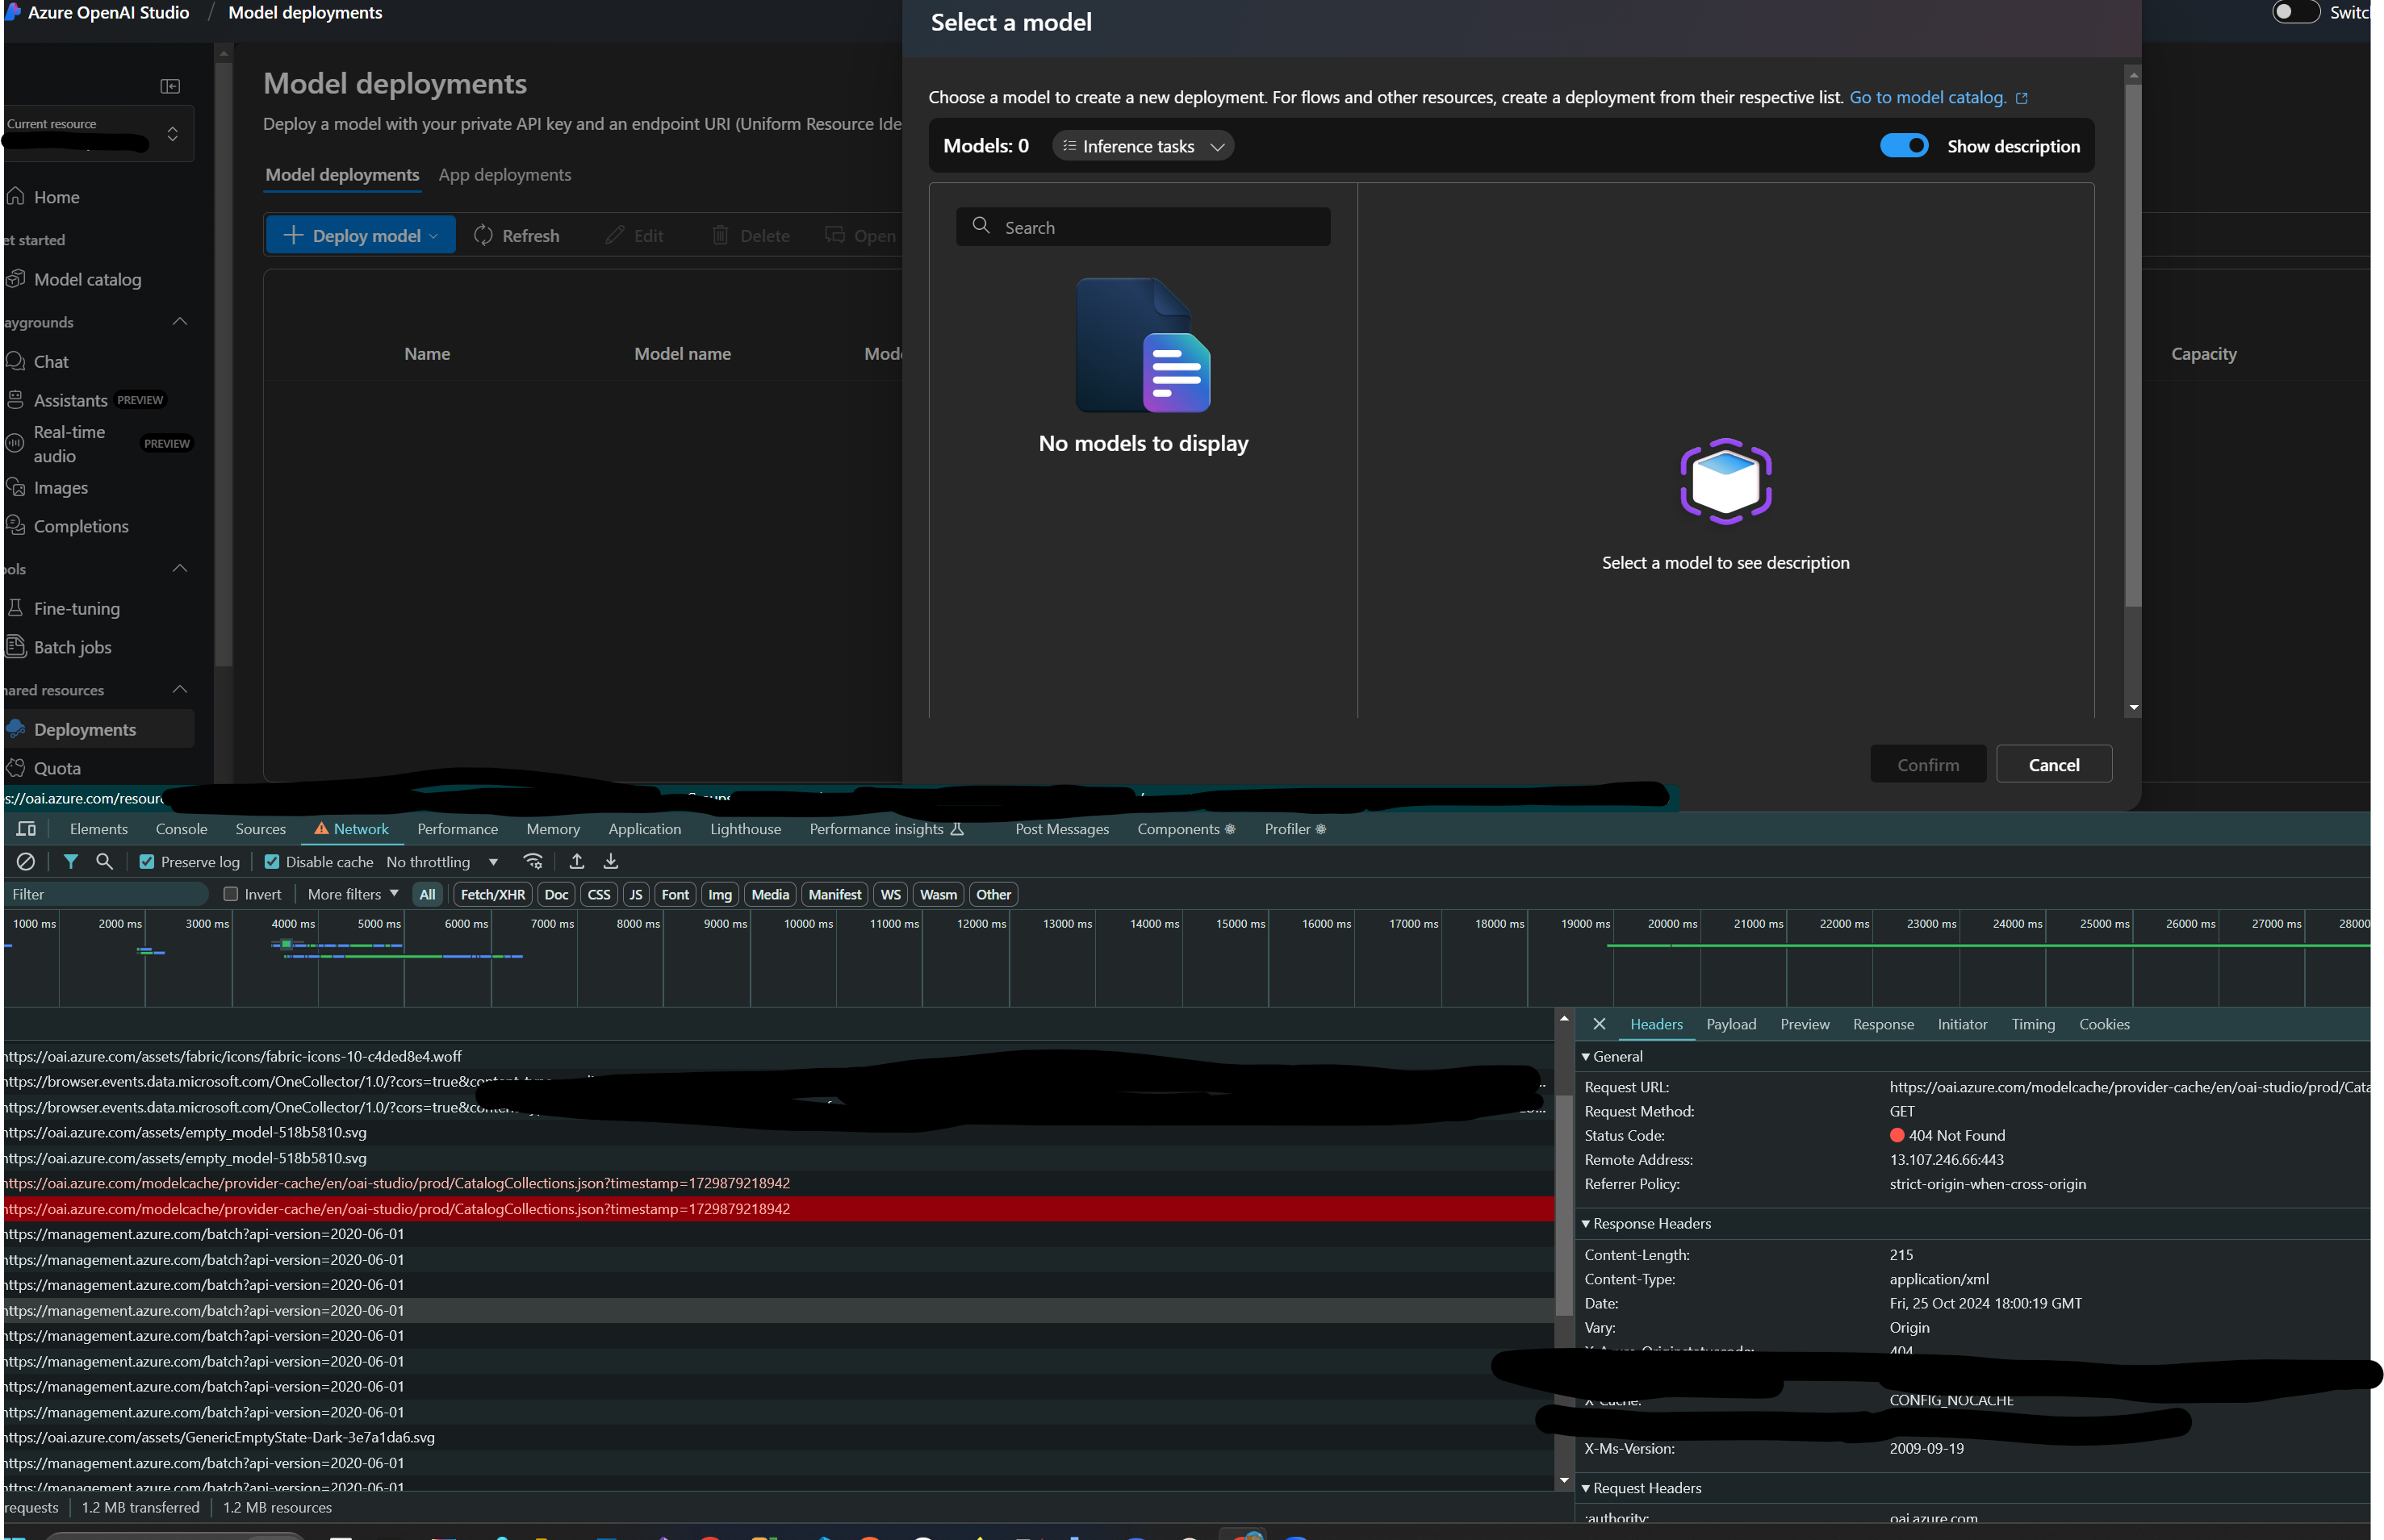Click the Refresh deployments icon
This screenshot has width=2384, height=1540.
(483, 235)
